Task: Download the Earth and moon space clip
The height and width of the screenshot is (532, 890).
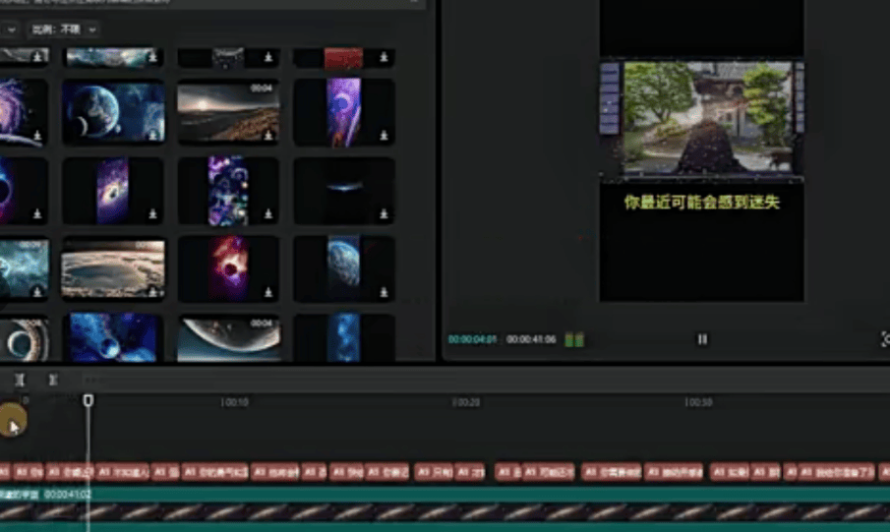Action: (x=152, y=136)
